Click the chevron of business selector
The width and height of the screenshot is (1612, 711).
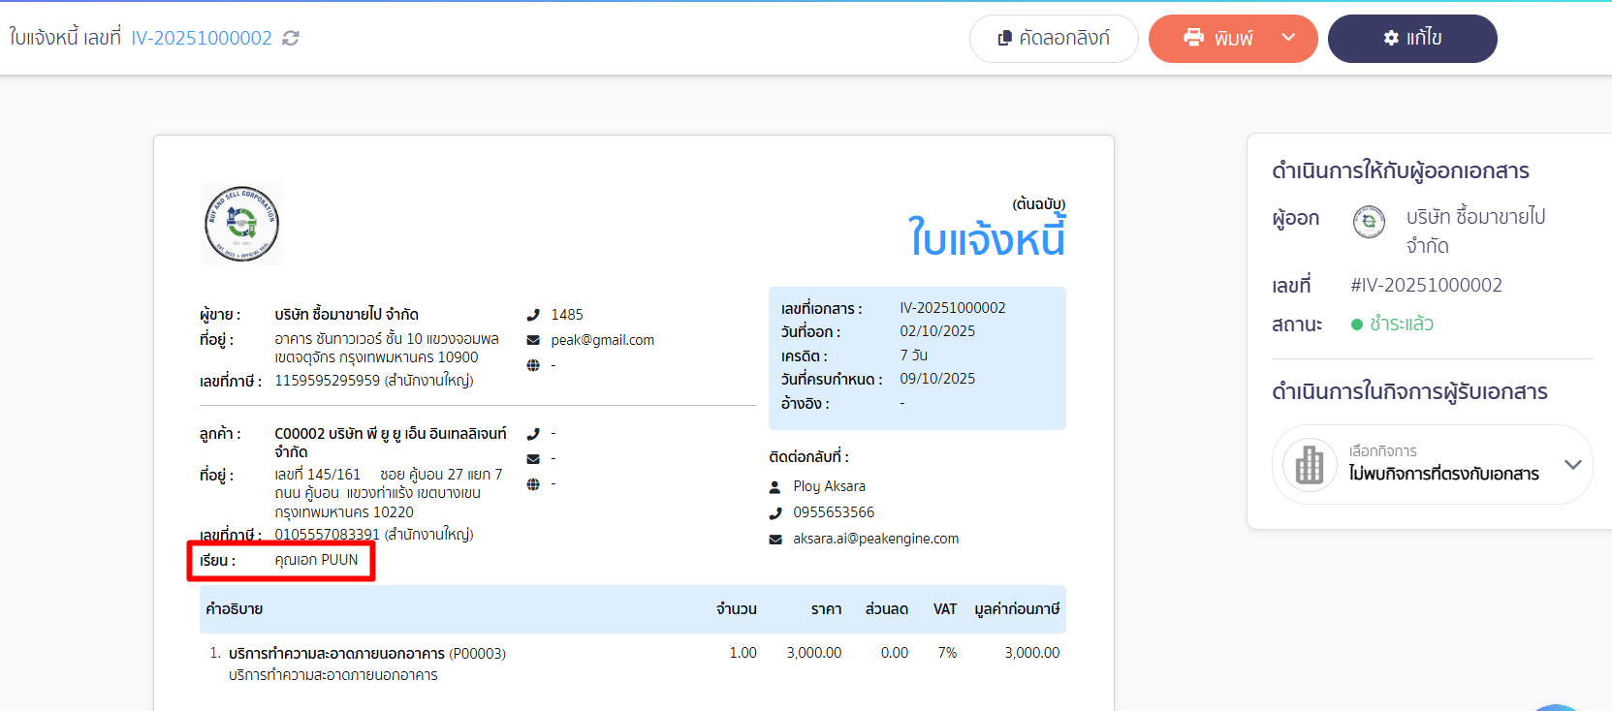(1572, 464)
